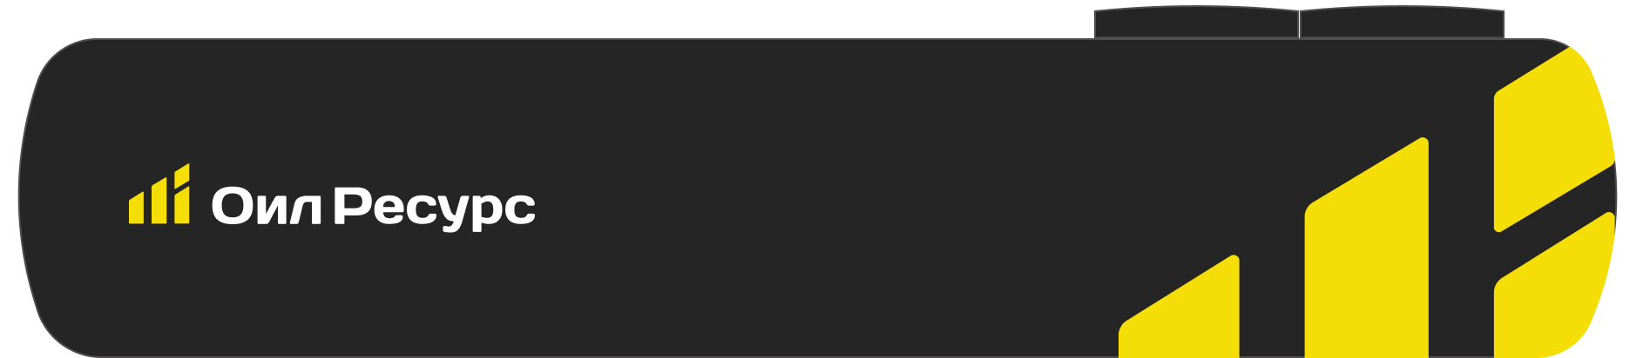
Task: Click the large short yellow bar at bottom
Action: tap(1179, 307)
